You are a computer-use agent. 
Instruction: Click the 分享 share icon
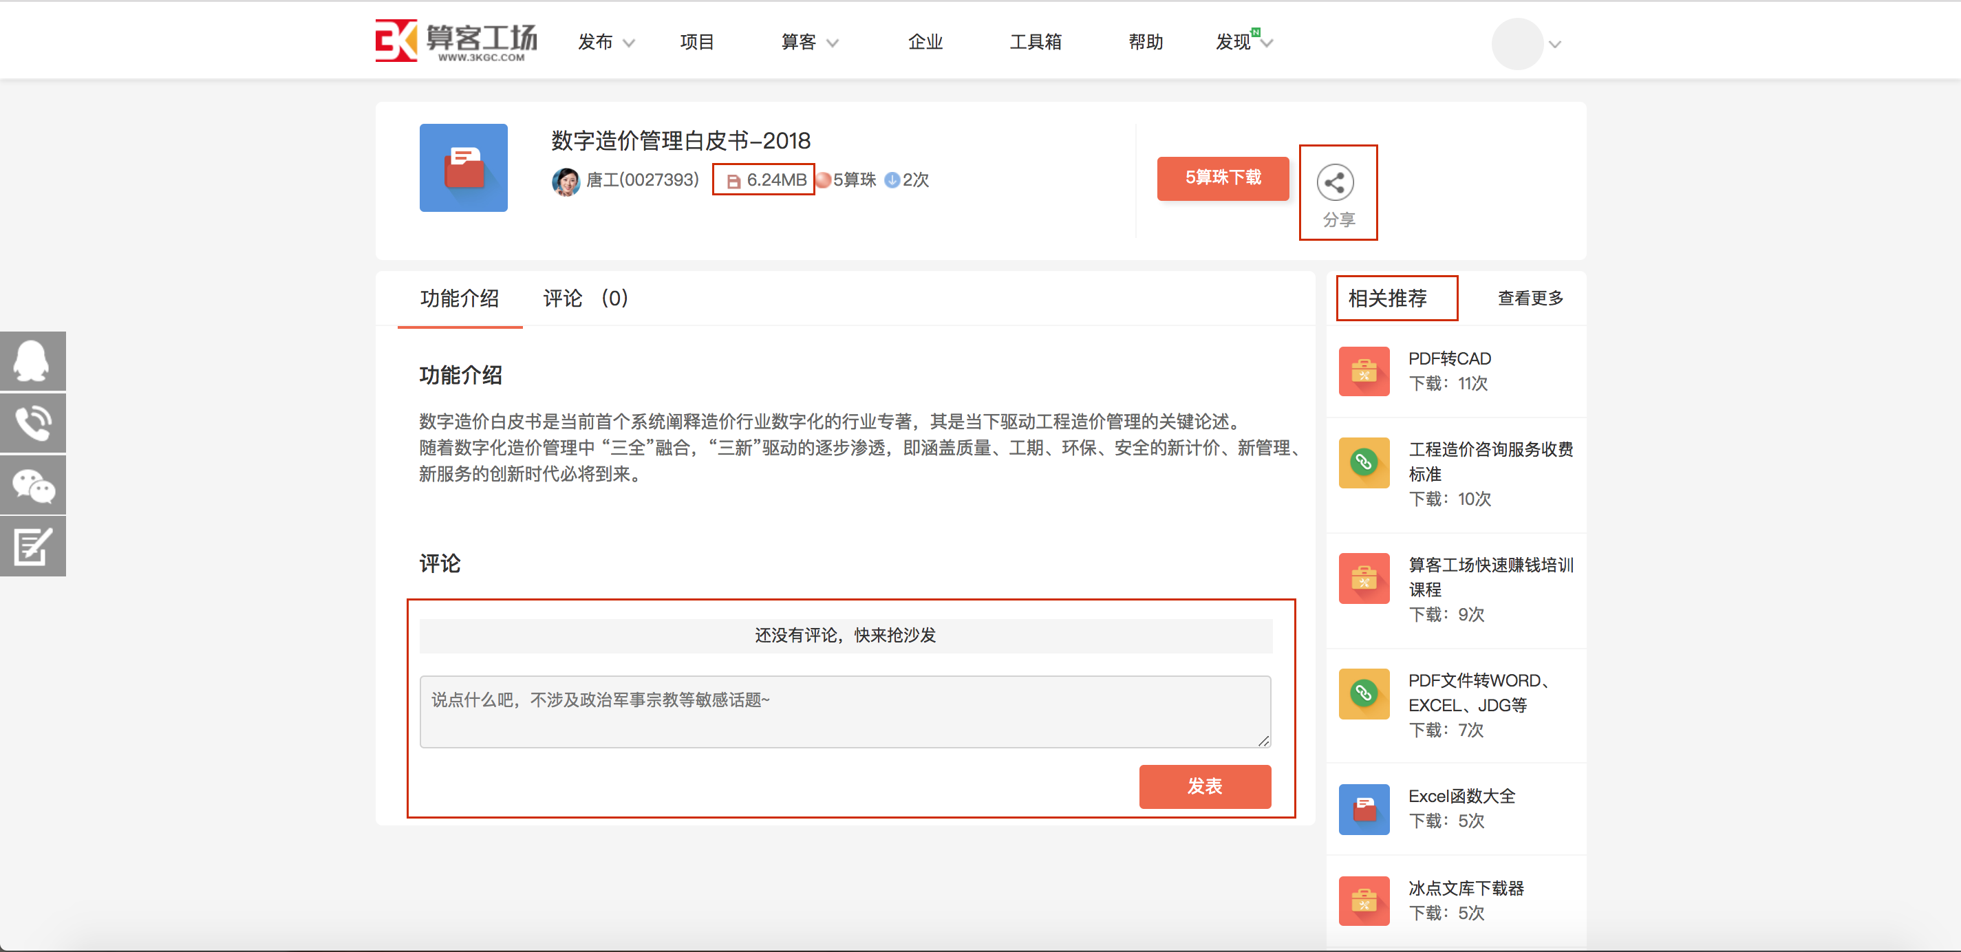point(1337,182)
